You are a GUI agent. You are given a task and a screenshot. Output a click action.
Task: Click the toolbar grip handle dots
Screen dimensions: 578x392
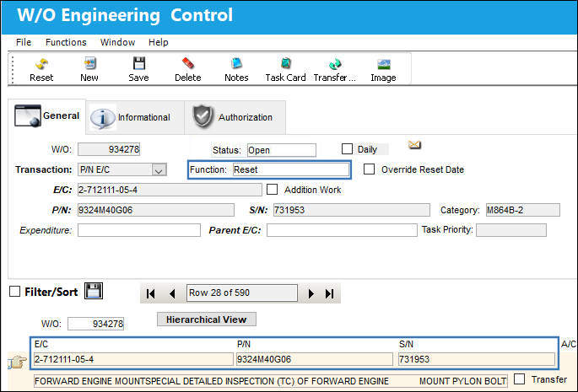click(x=13, y=69)
